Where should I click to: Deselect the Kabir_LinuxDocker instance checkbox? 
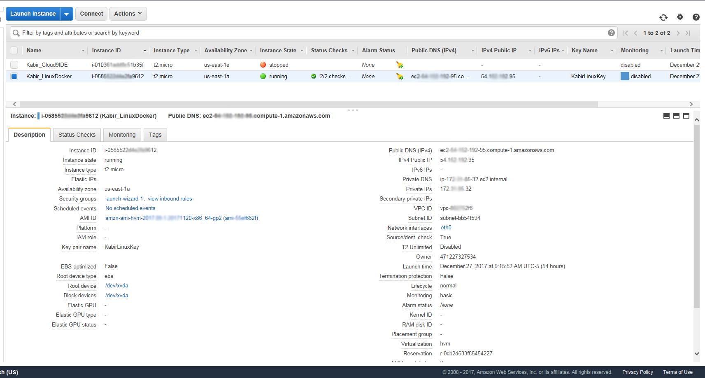coord(14,76)
